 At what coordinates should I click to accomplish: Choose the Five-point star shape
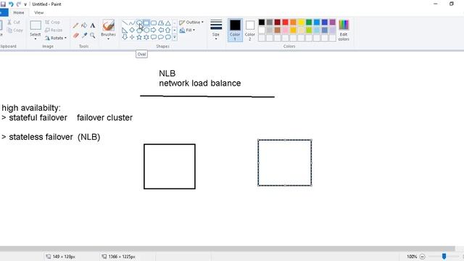[x=139, y=37]
